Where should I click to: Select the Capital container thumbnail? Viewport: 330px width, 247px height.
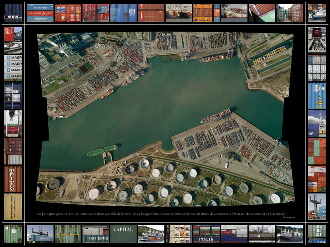pos(123,234)
